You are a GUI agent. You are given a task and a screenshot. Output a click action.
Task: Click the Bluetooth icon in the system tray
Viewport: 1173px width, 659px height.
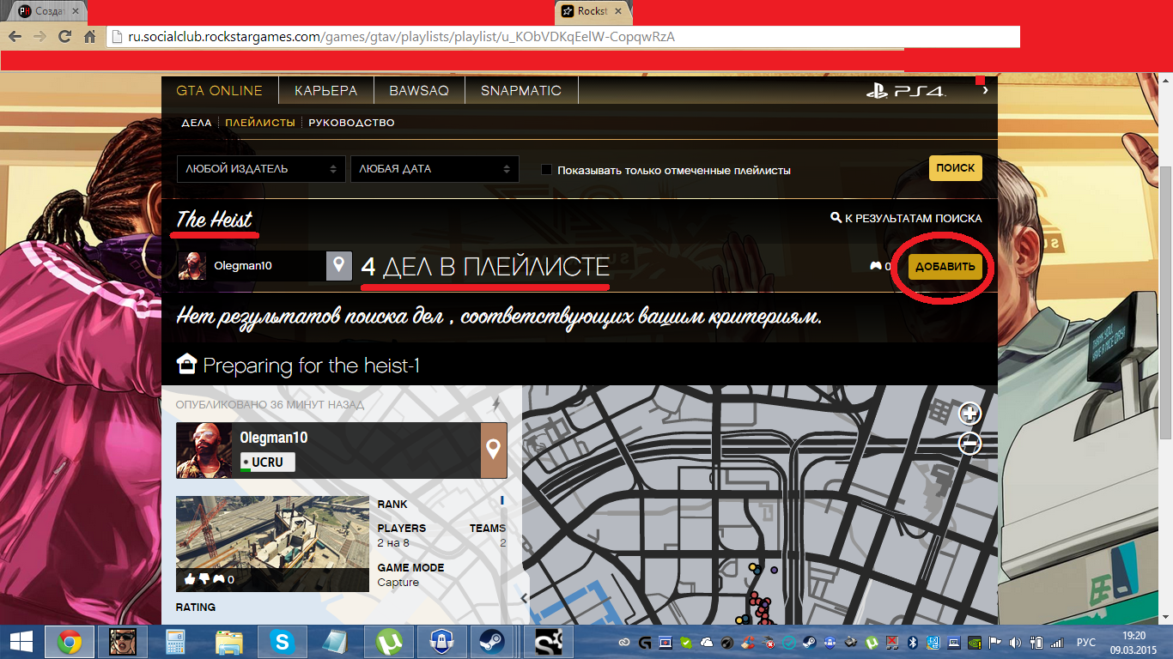click(914, 642)
